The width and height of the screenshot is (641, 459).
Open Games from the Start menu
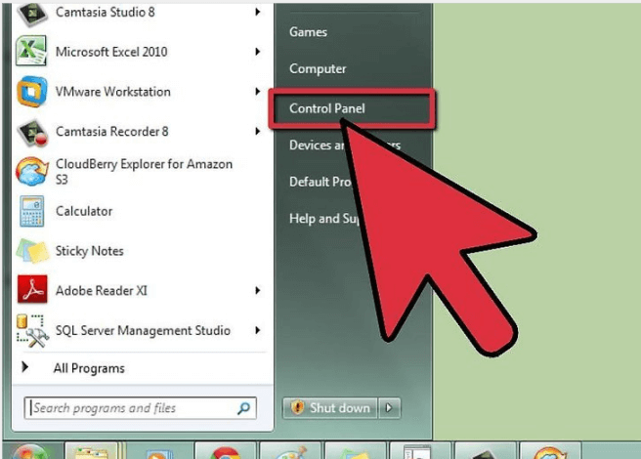click(308, 32)
